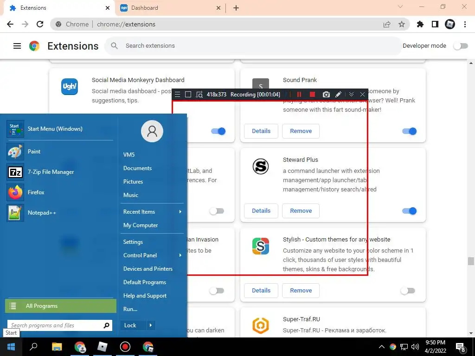Take a snapshot with the camera icon
This screenshot has width=475, height=356.
[x=326, y=95]
